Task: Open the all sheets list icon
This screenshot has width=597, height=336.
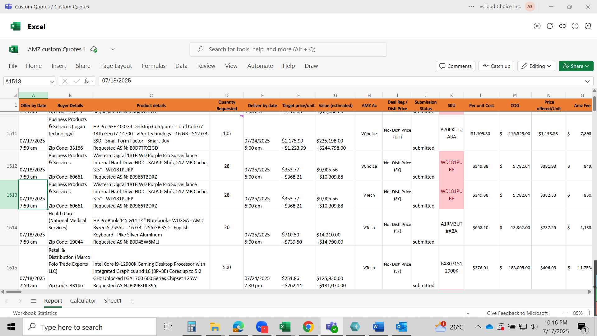Action: click(x=34, y=301)
